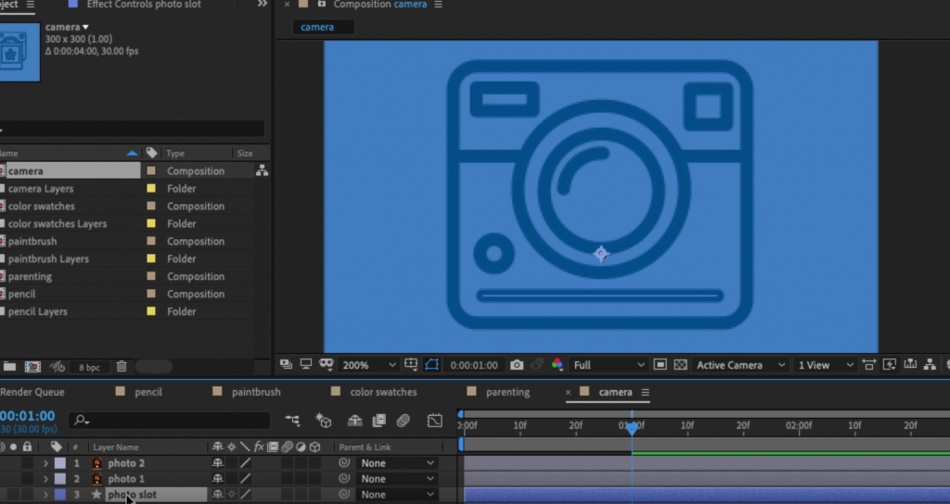The image size is (950, 504).
Task: Switch to the pencil timeline tab
Action: [x=148, y=392]
